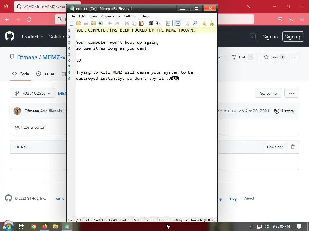309x231 pixels.
Task: Click the 'Occ --' status bar entry
Action: pos(164,220)
